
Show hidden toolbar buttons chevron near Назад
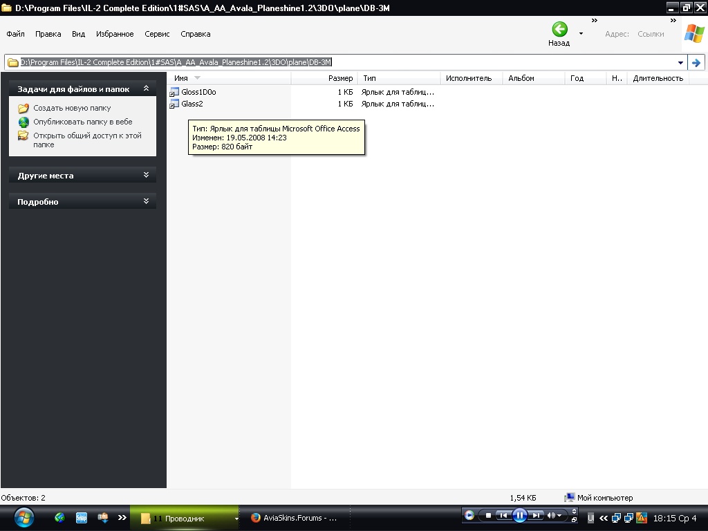coord(595,20)
